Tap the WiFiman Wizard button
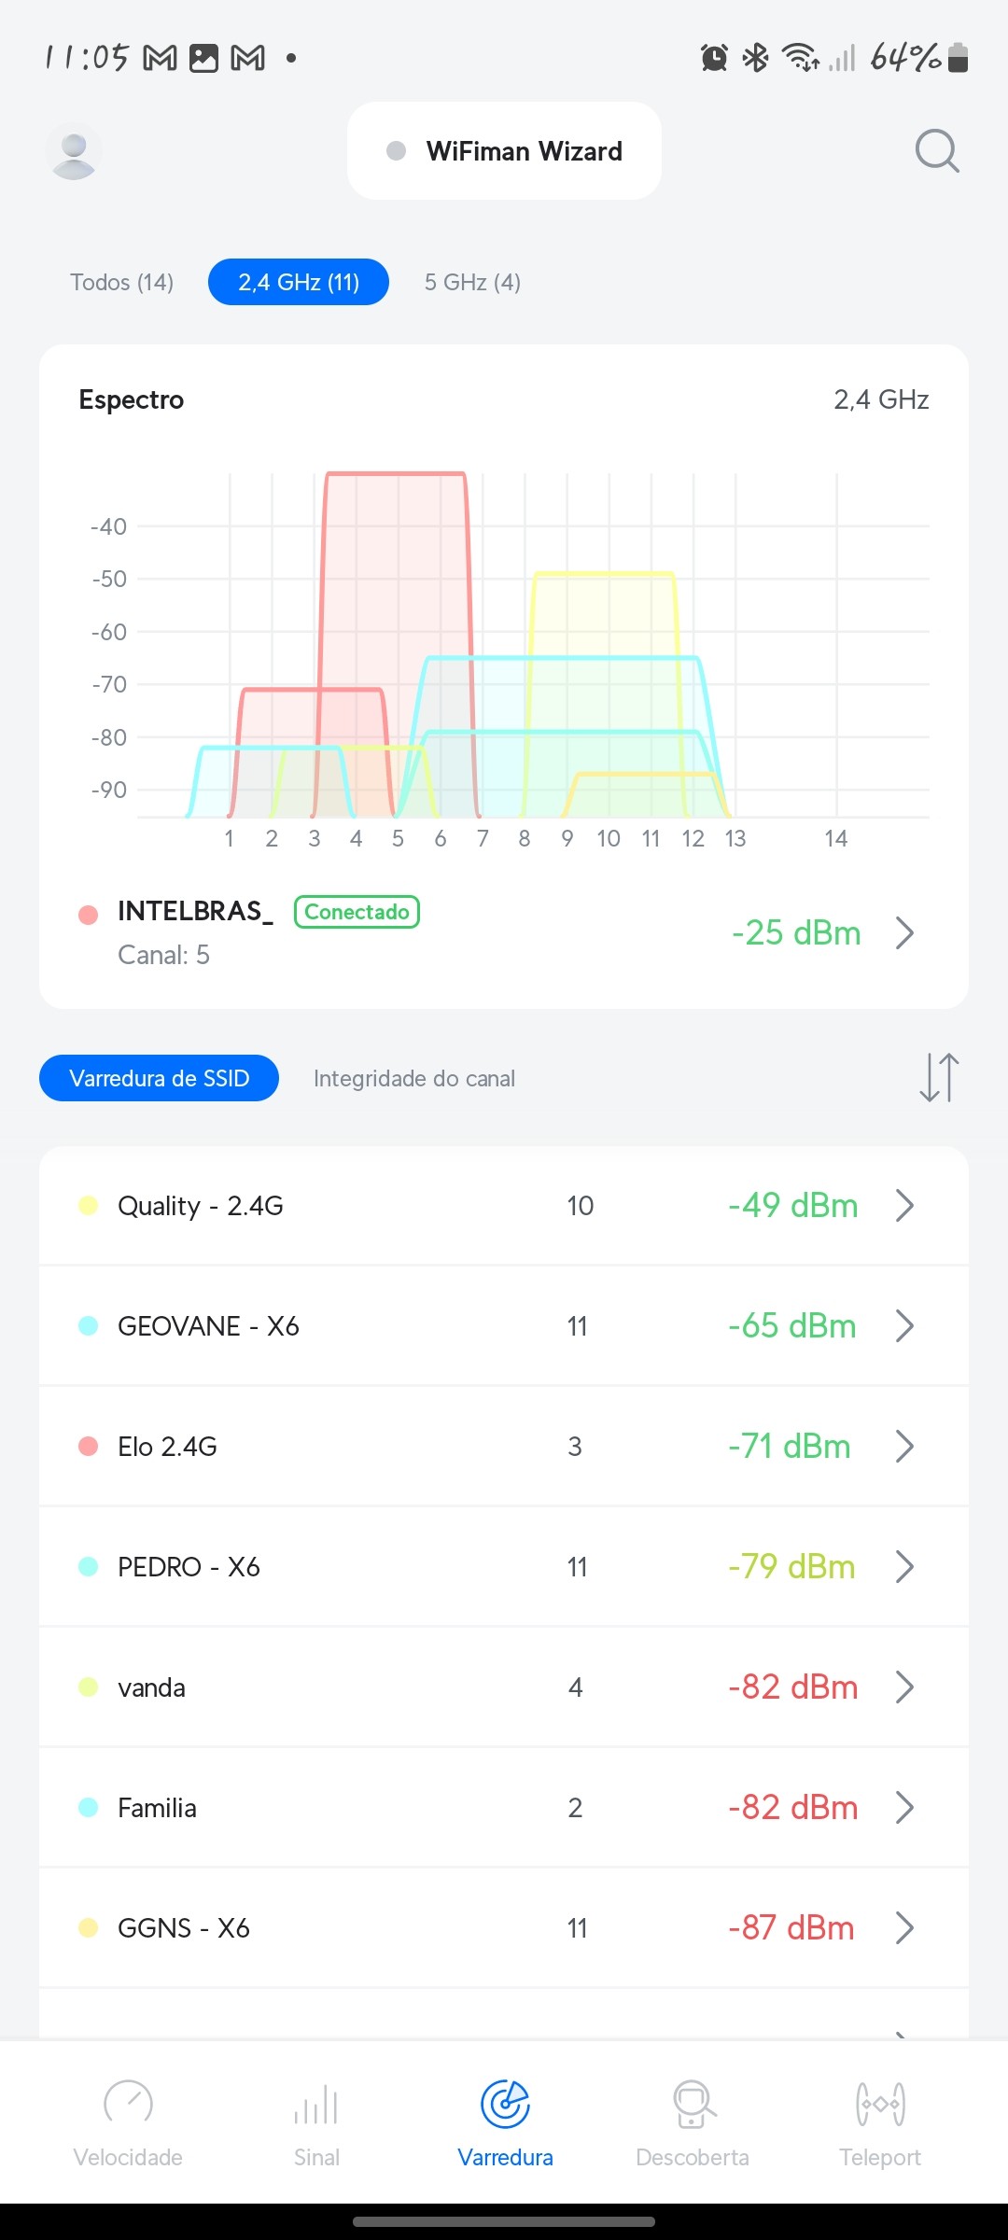The width and height of the screenshot is (1008, 2240). tap(504, 151)
